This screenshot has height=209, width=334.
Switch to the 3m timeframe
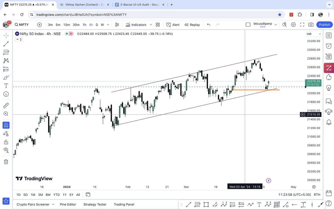coord(50,25)
